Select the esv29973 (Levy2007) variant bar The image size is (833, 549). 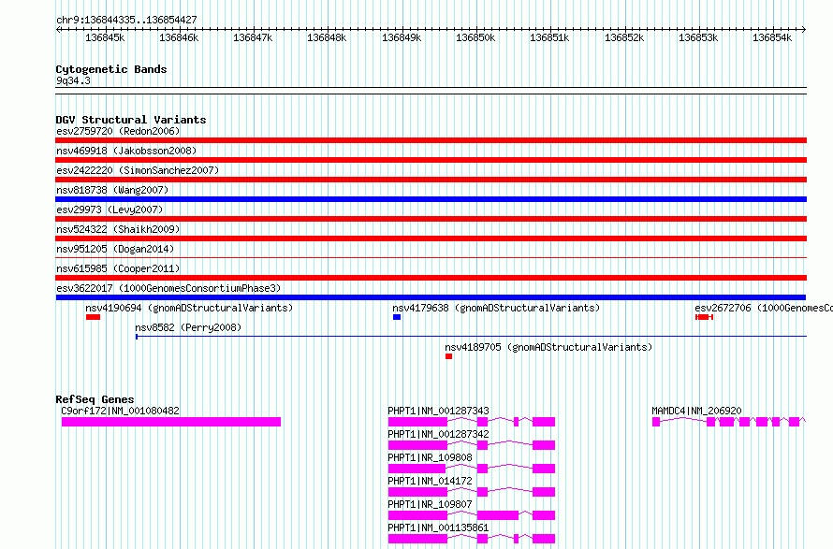click(x=431, y=219)
